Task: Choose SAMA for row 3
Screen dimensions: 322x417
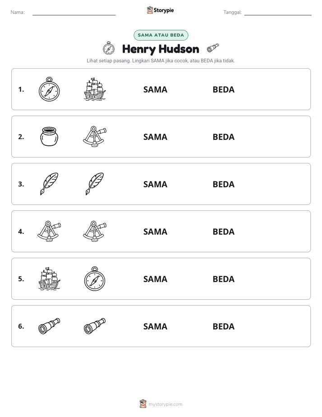Action: coord(155,184)
